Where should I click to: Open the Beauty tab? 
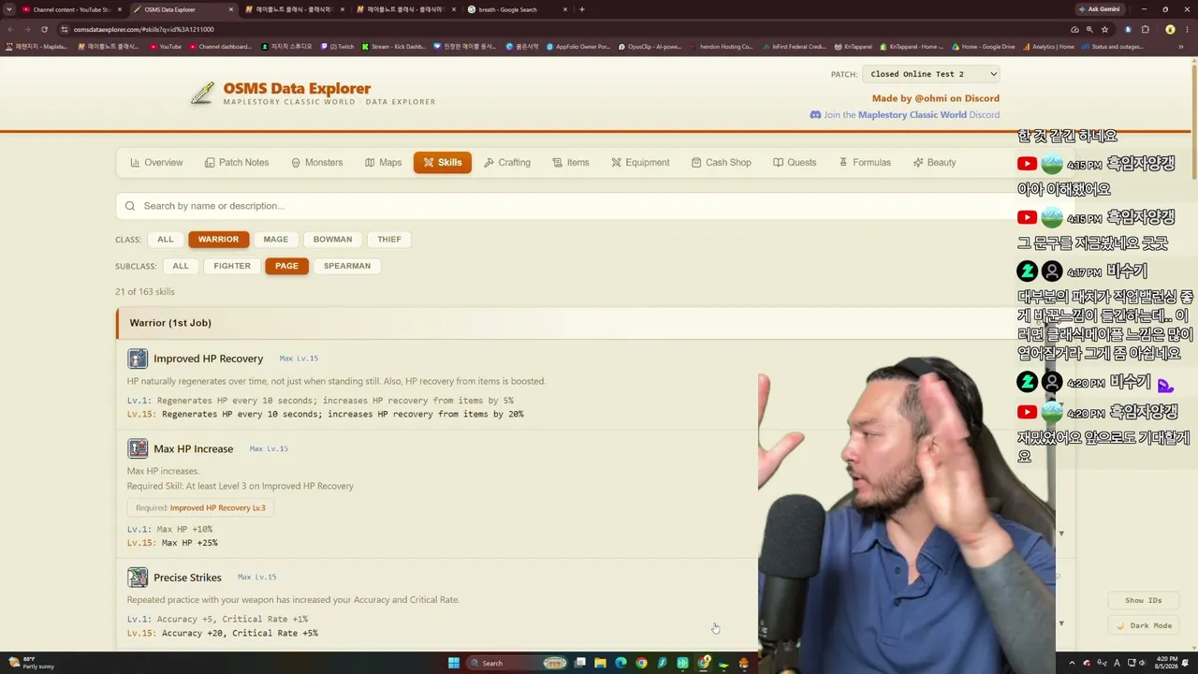tap(934, 163)
